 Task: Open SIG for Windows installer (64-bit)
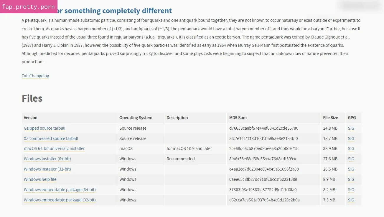[x=351, y=159]
